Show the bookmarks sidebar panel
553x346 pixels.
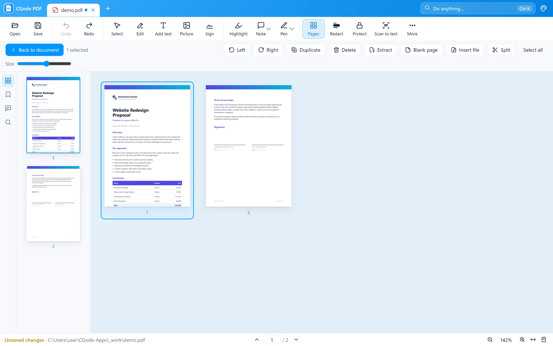[8, 95]
